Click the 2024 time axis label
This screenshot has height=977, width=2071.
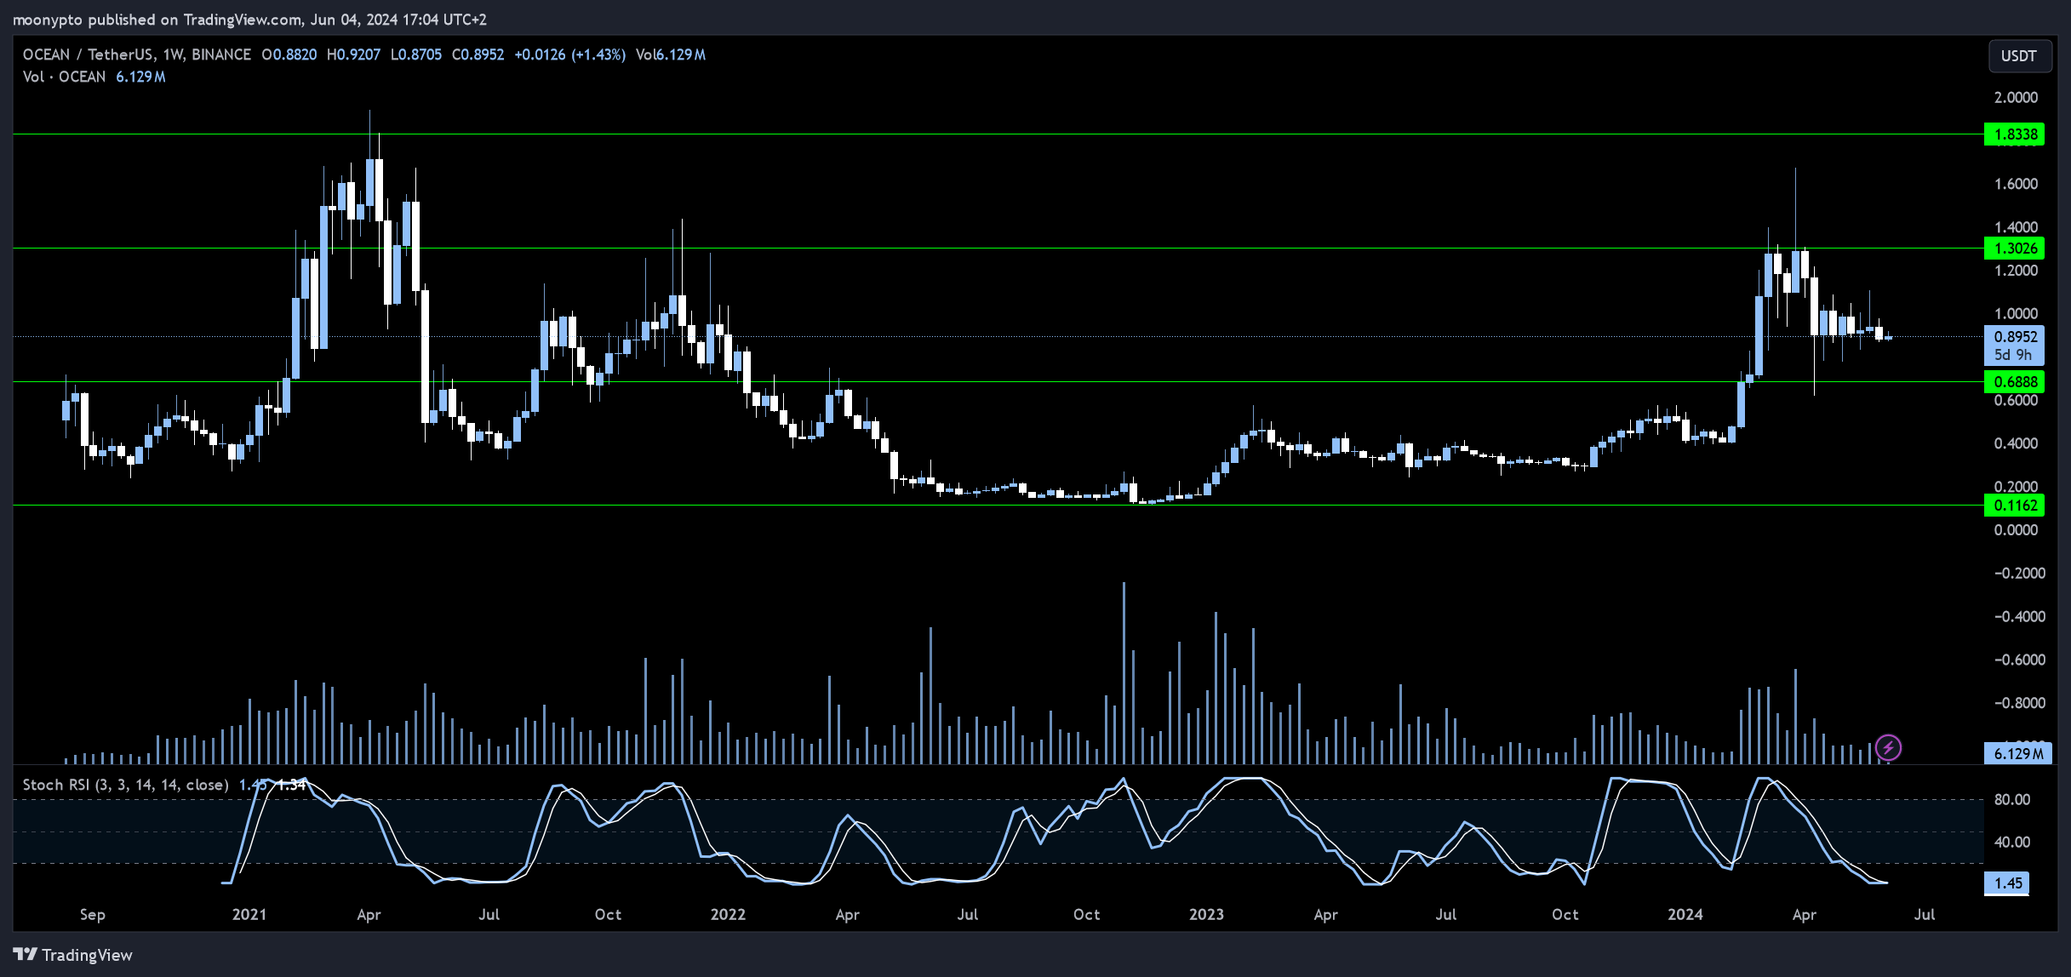(1685, 915)
